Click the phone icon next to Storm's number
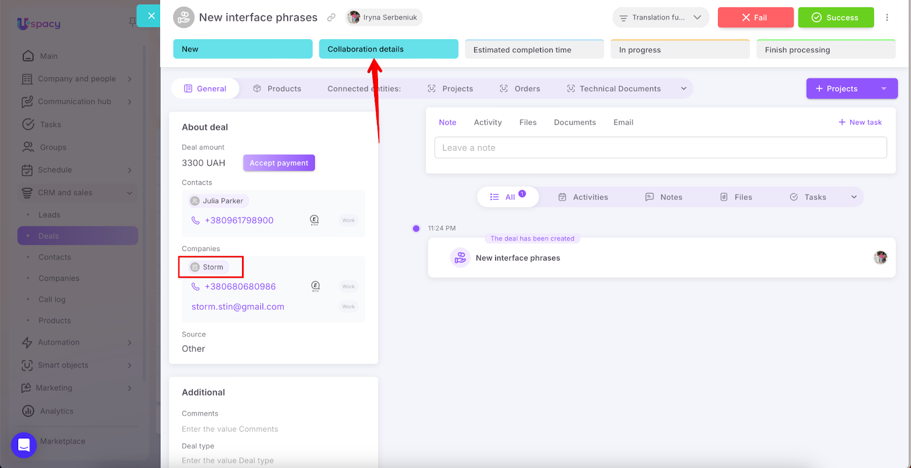The height and width of the screenshot is (468, 911). pyautogui.click(x=195, y=286)
